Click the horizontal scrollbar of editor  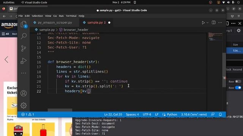[60, 110]
